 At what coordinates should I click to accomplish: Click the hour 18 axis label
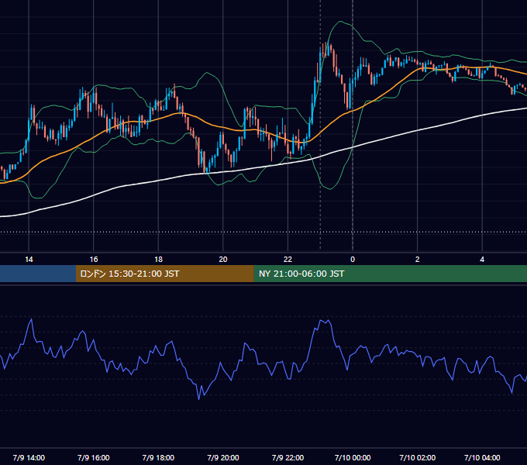coord(158,260)
